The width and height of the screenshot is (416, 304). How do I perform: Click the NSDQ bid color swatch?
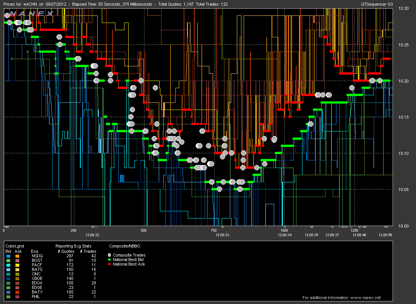tap(9, 256)
